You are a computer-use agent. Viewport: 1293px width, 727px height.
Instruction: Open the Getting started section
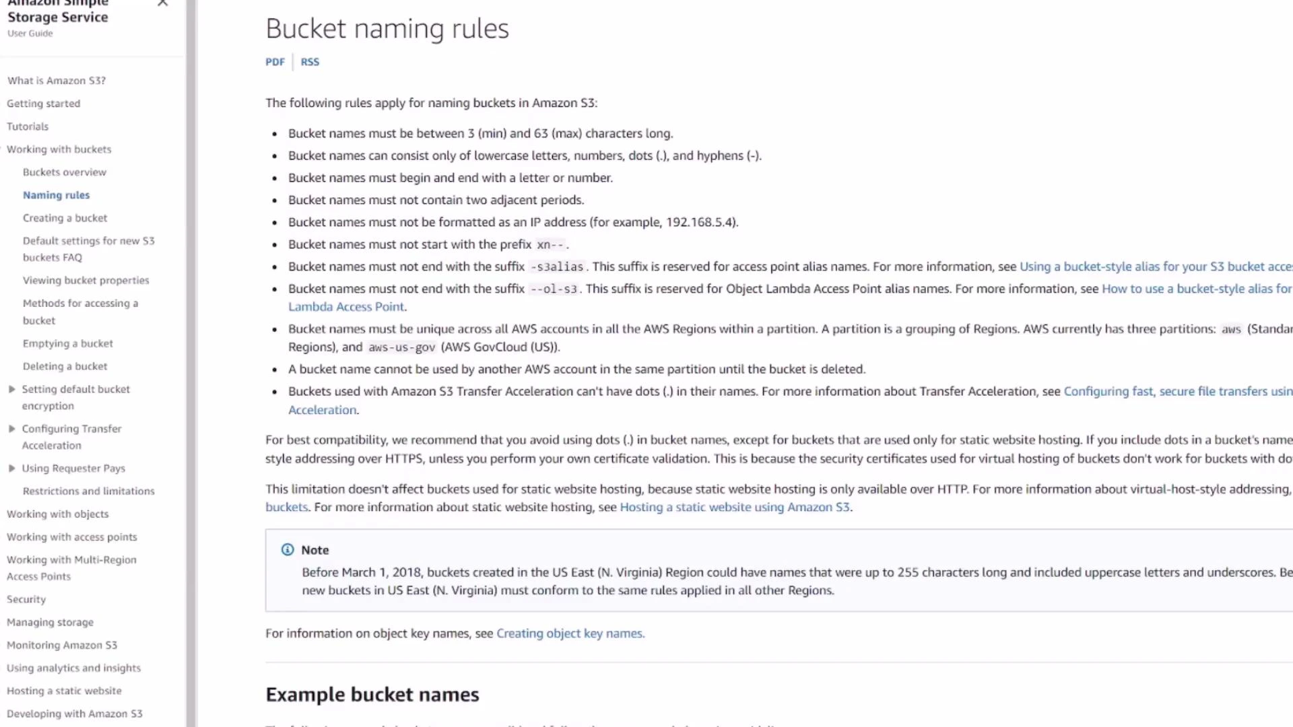tap(43, 103)
